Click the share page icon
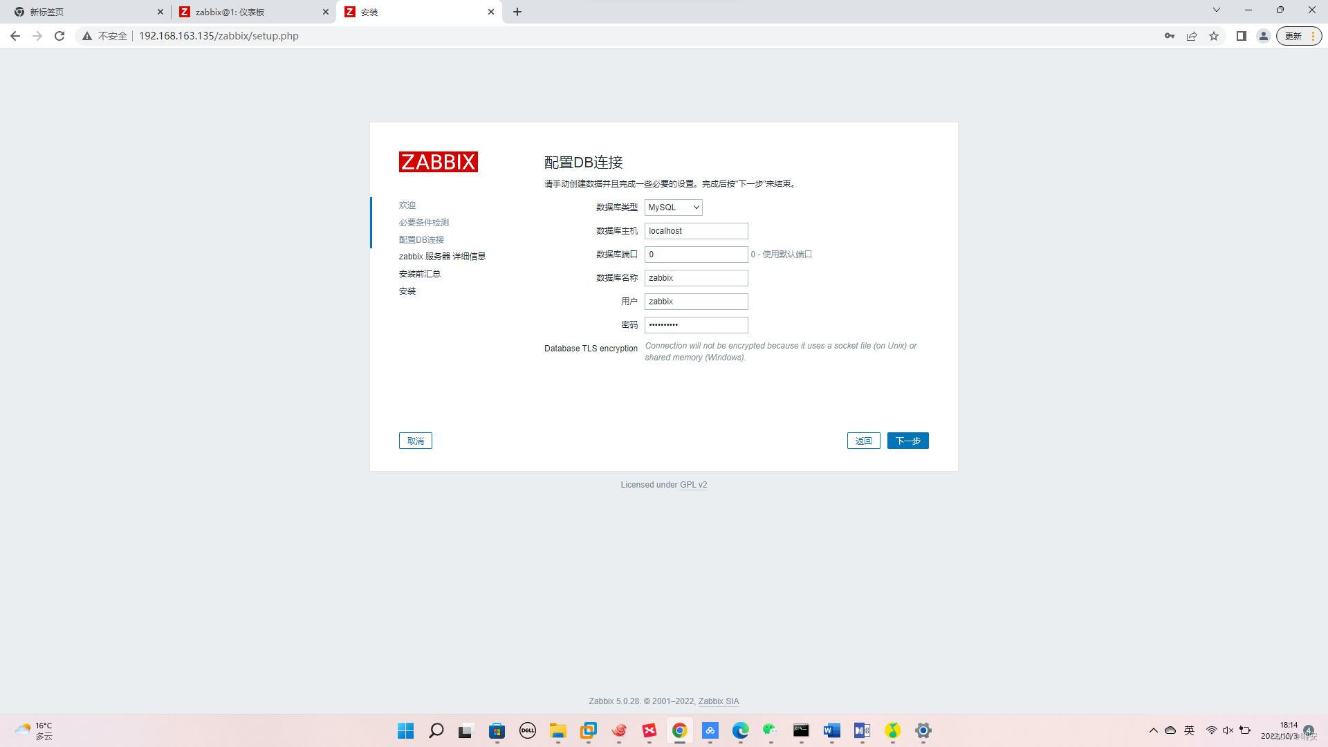The width and height of the screenshot is (1328, 747). point(1192,36)
